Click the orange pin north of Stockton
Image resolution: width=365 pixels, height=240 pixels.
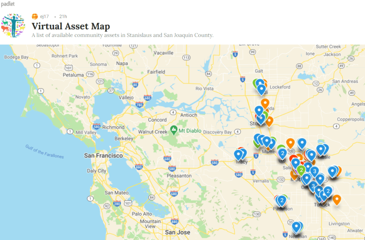265,102
